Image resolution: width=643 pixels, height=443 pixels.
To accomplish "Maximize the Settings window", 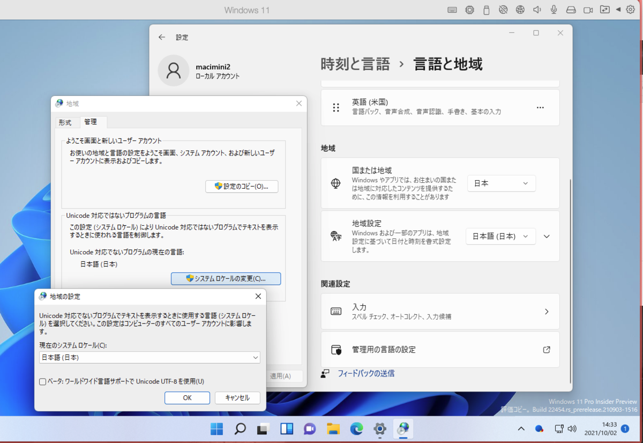I will tap(536, 33).
